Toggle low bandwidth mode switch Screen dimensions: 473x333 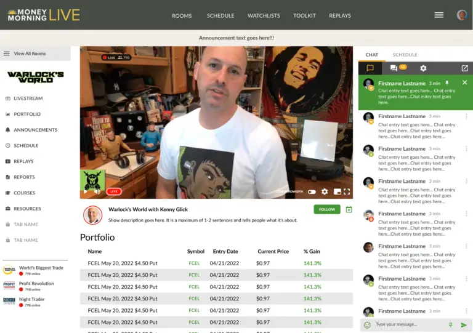click(312, 192)
